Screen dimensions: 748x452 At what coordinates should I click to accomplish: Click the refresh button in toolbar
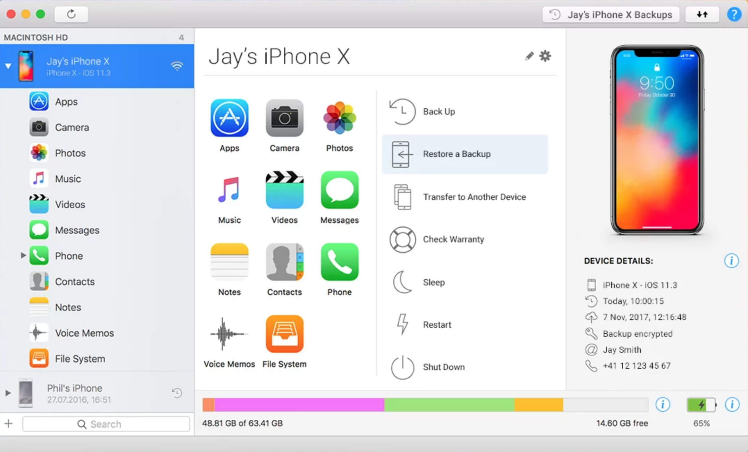click(x=71, y=14)
